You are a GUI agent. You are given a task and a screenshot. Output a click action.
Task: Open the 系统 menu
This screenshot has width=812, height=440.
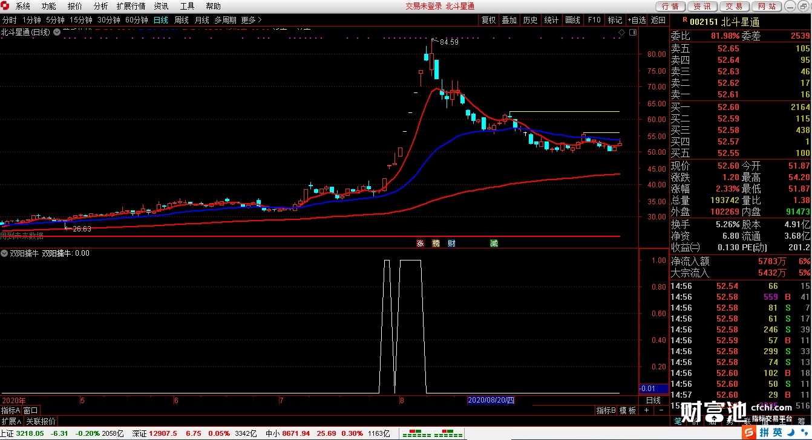(23, 6)
